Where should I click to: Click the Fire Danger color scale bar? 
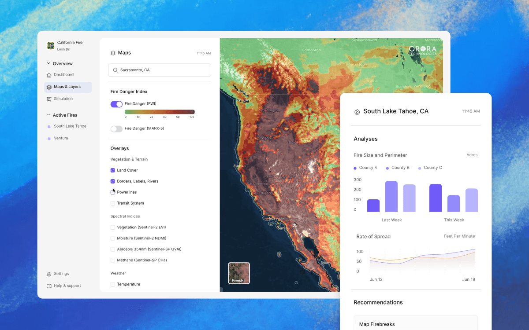pyautogui.click(x=160, y=112)
